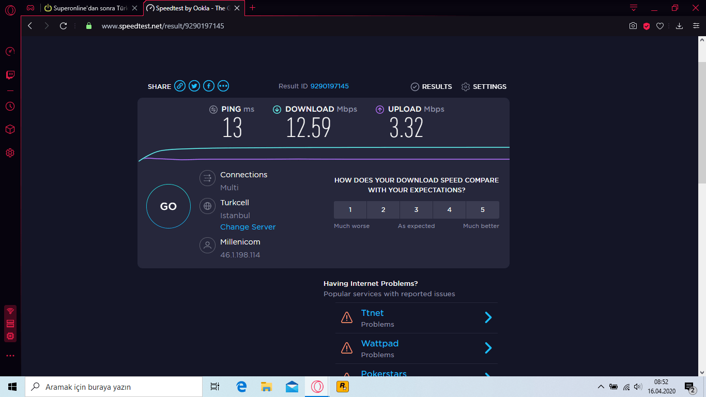
Task: Go forward to next page
Action: coord(47,26)
